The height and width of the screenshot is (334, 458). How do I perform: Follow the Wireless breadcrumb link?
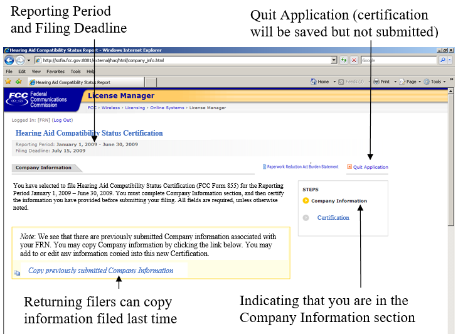(x=110, y=107)
